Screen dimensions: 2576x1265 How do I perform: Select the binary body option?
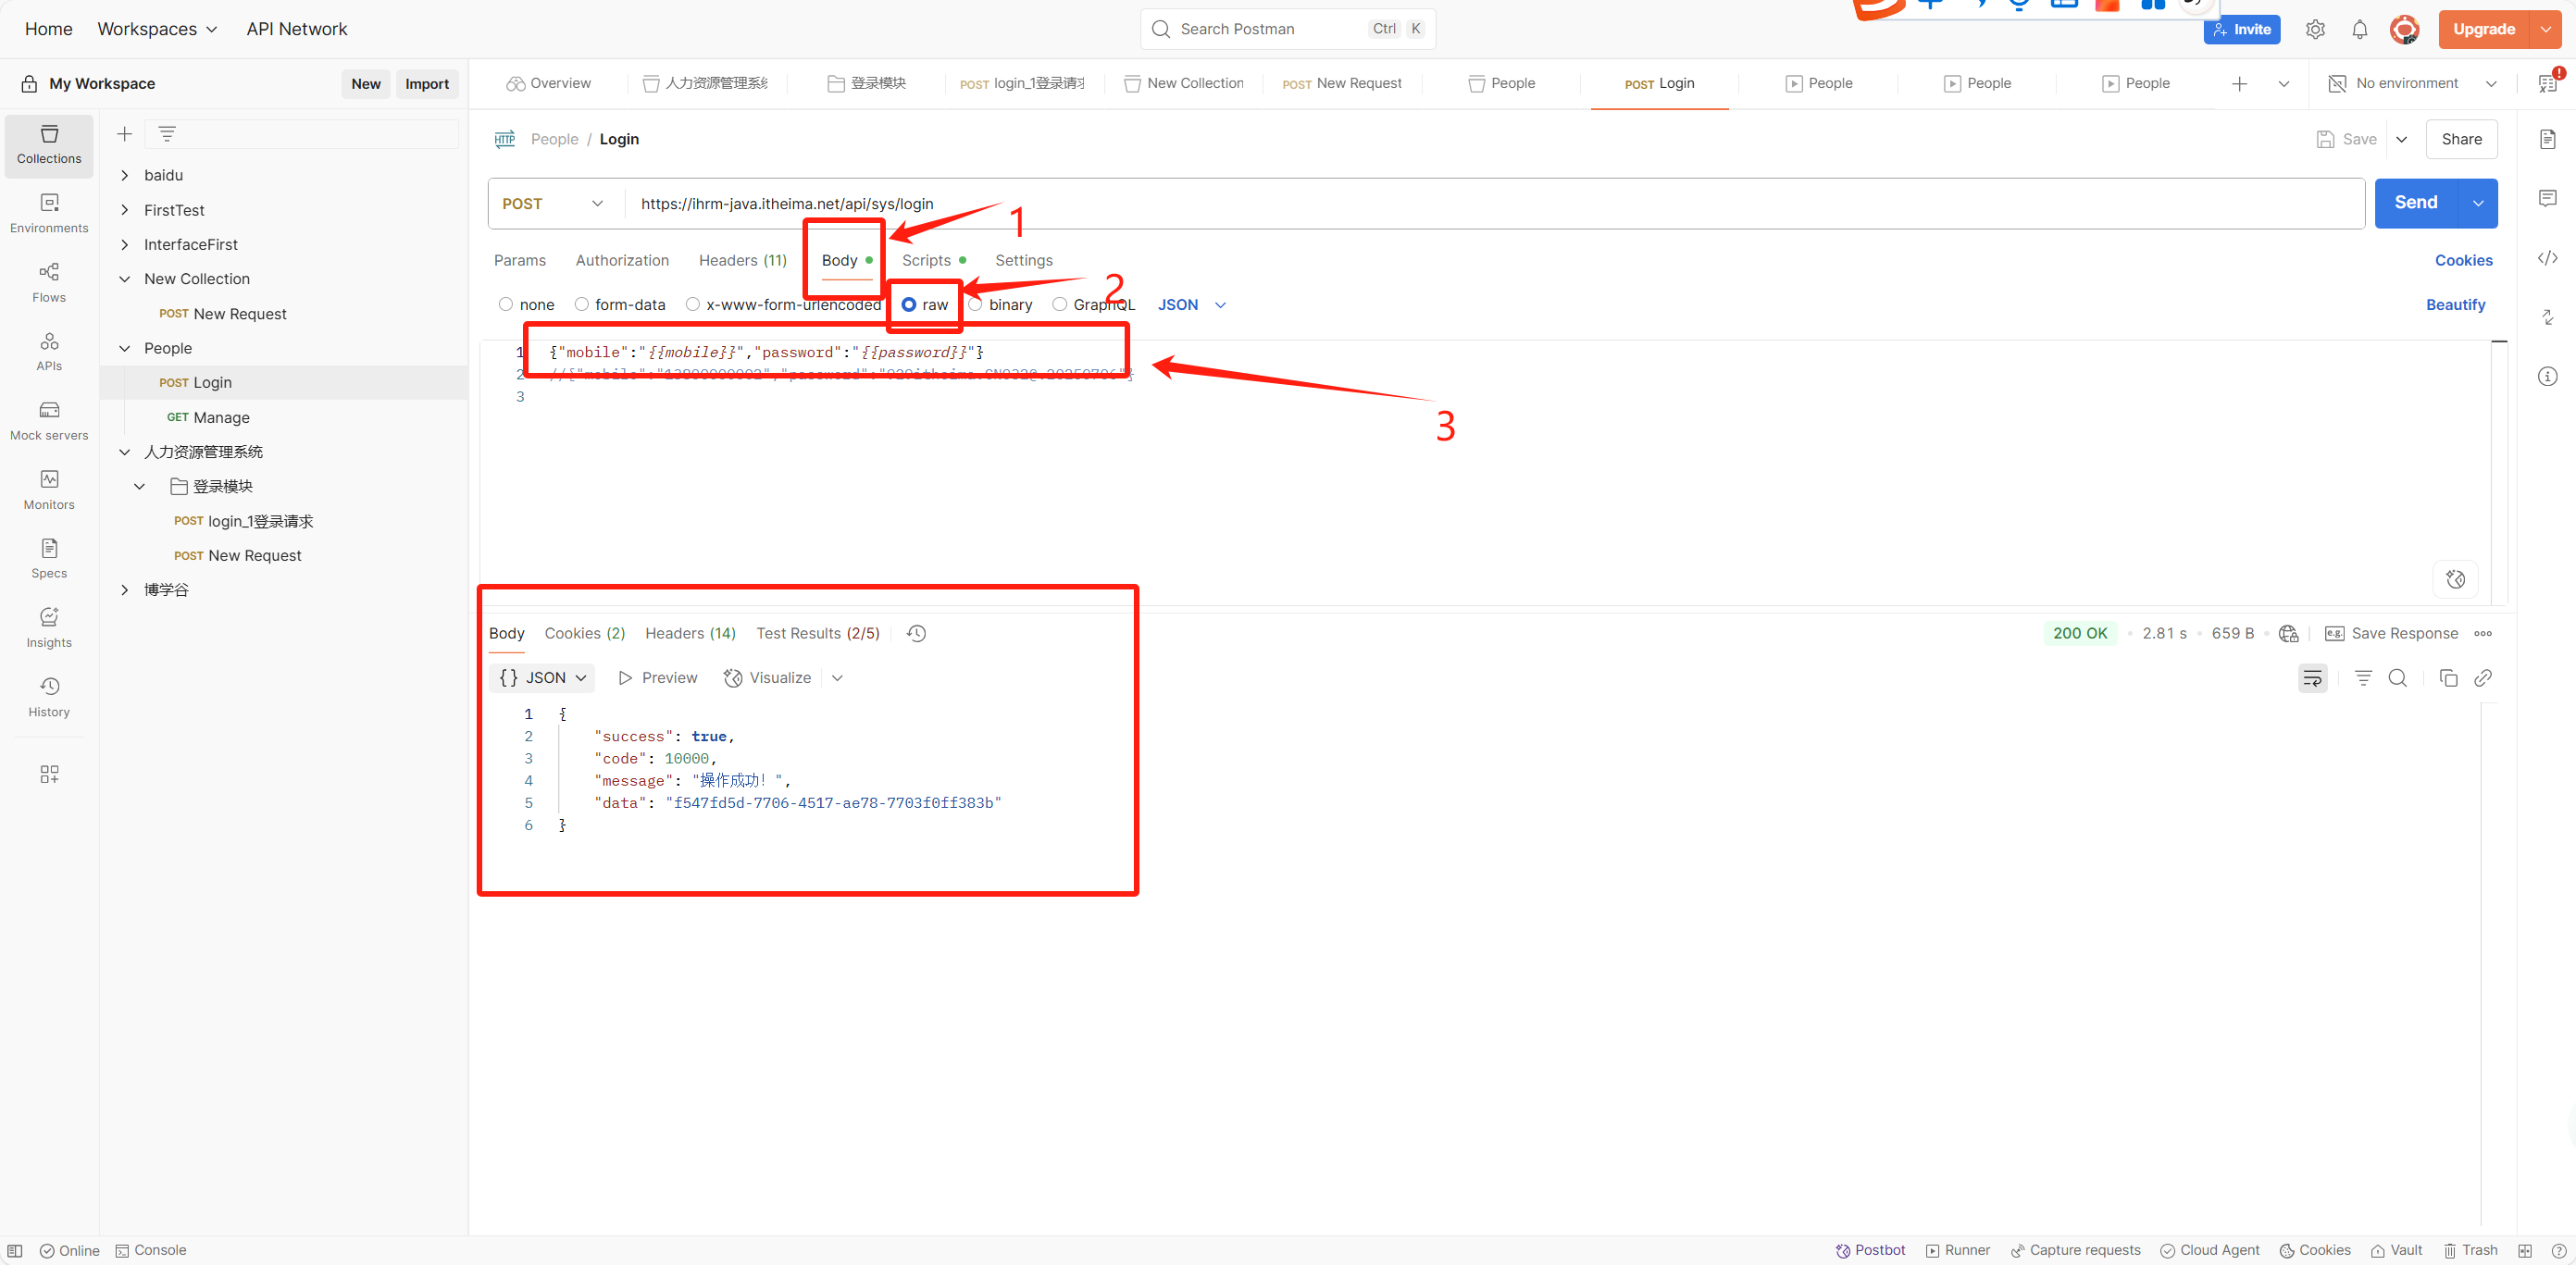coord(976,305)
